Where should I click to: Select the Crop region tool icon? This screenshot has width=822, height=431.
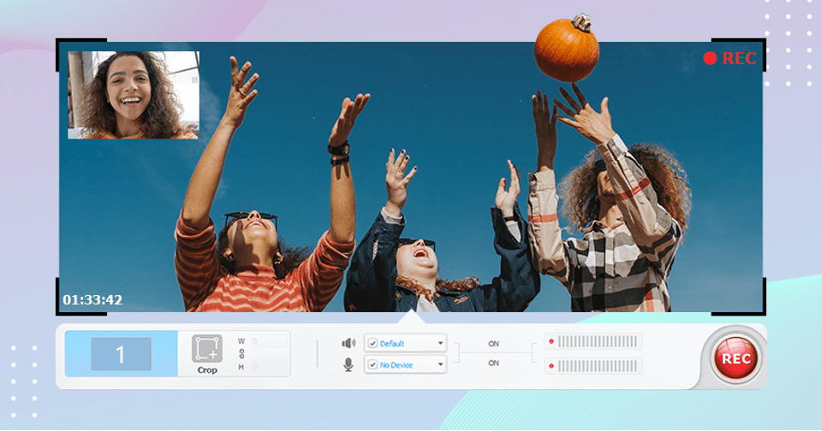[x=207, y=349]
